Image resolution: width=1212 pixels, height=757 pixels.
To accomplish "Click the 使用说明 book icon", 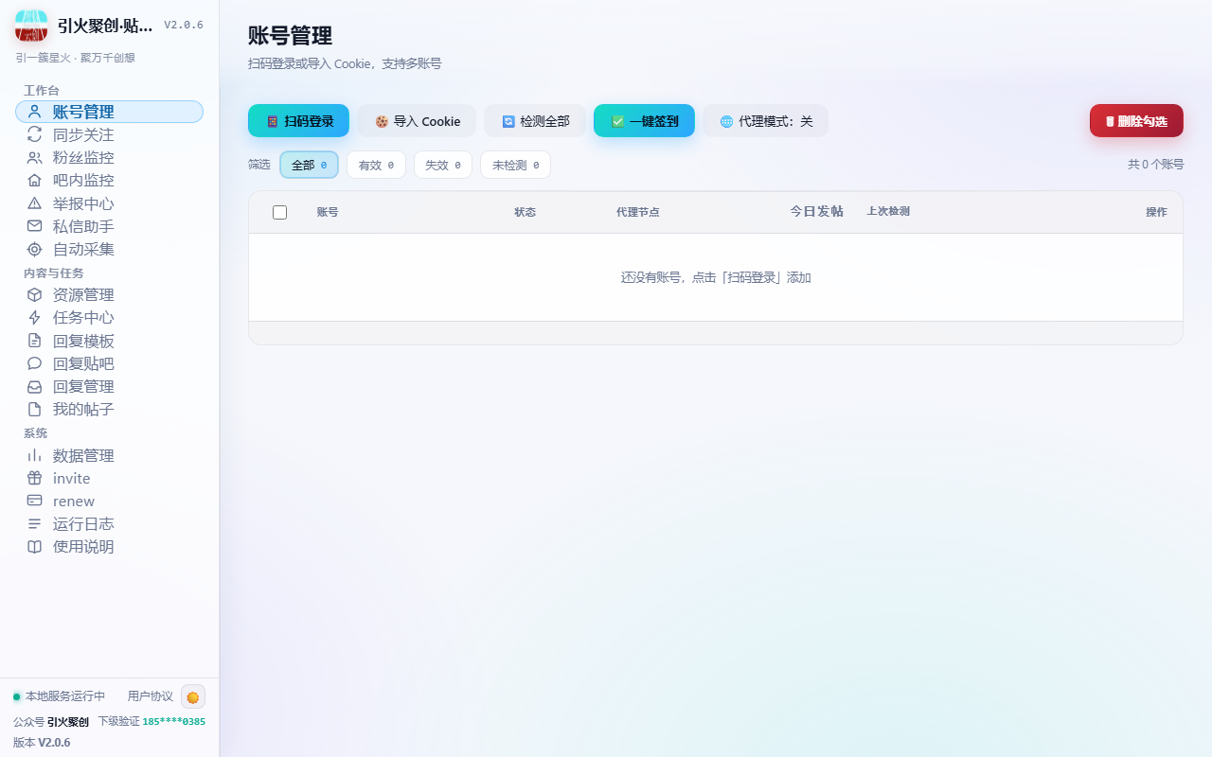I will (x=35, y=546).
